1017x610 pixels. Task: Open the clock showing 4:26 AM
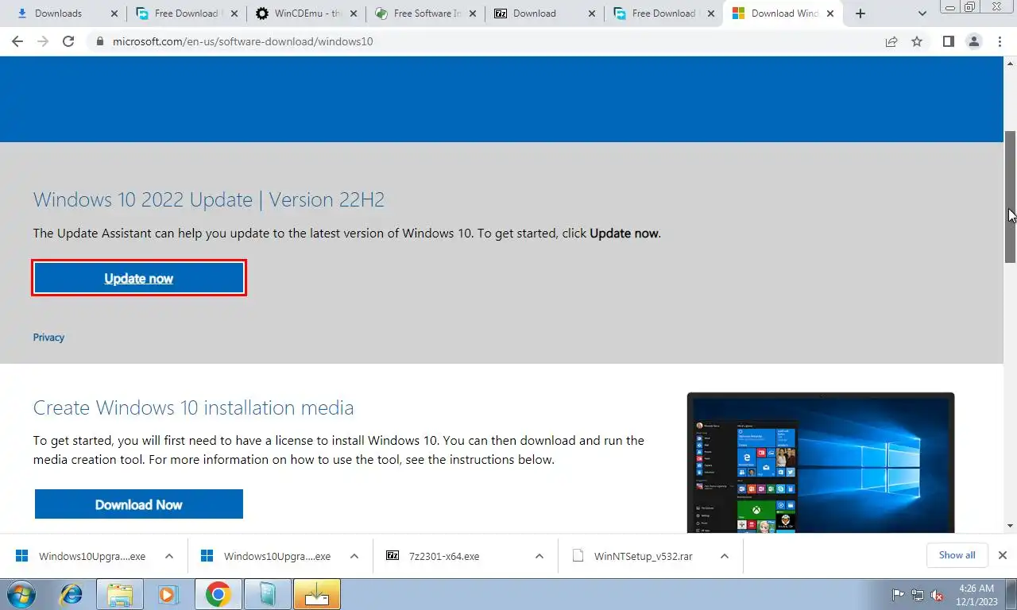[x=976, y=594]
